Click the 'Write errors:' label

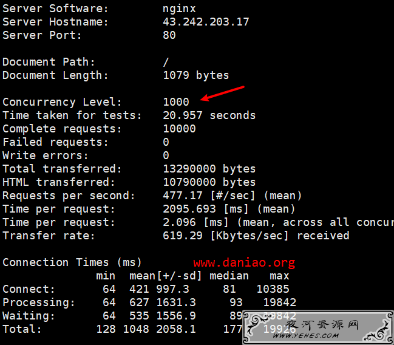[x=46, y=155]
